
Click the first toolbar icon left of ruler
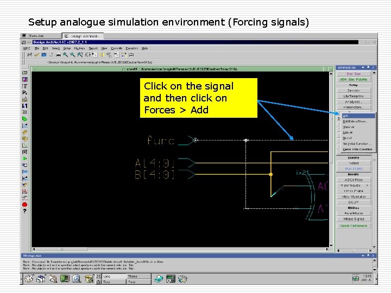[29, 55]
